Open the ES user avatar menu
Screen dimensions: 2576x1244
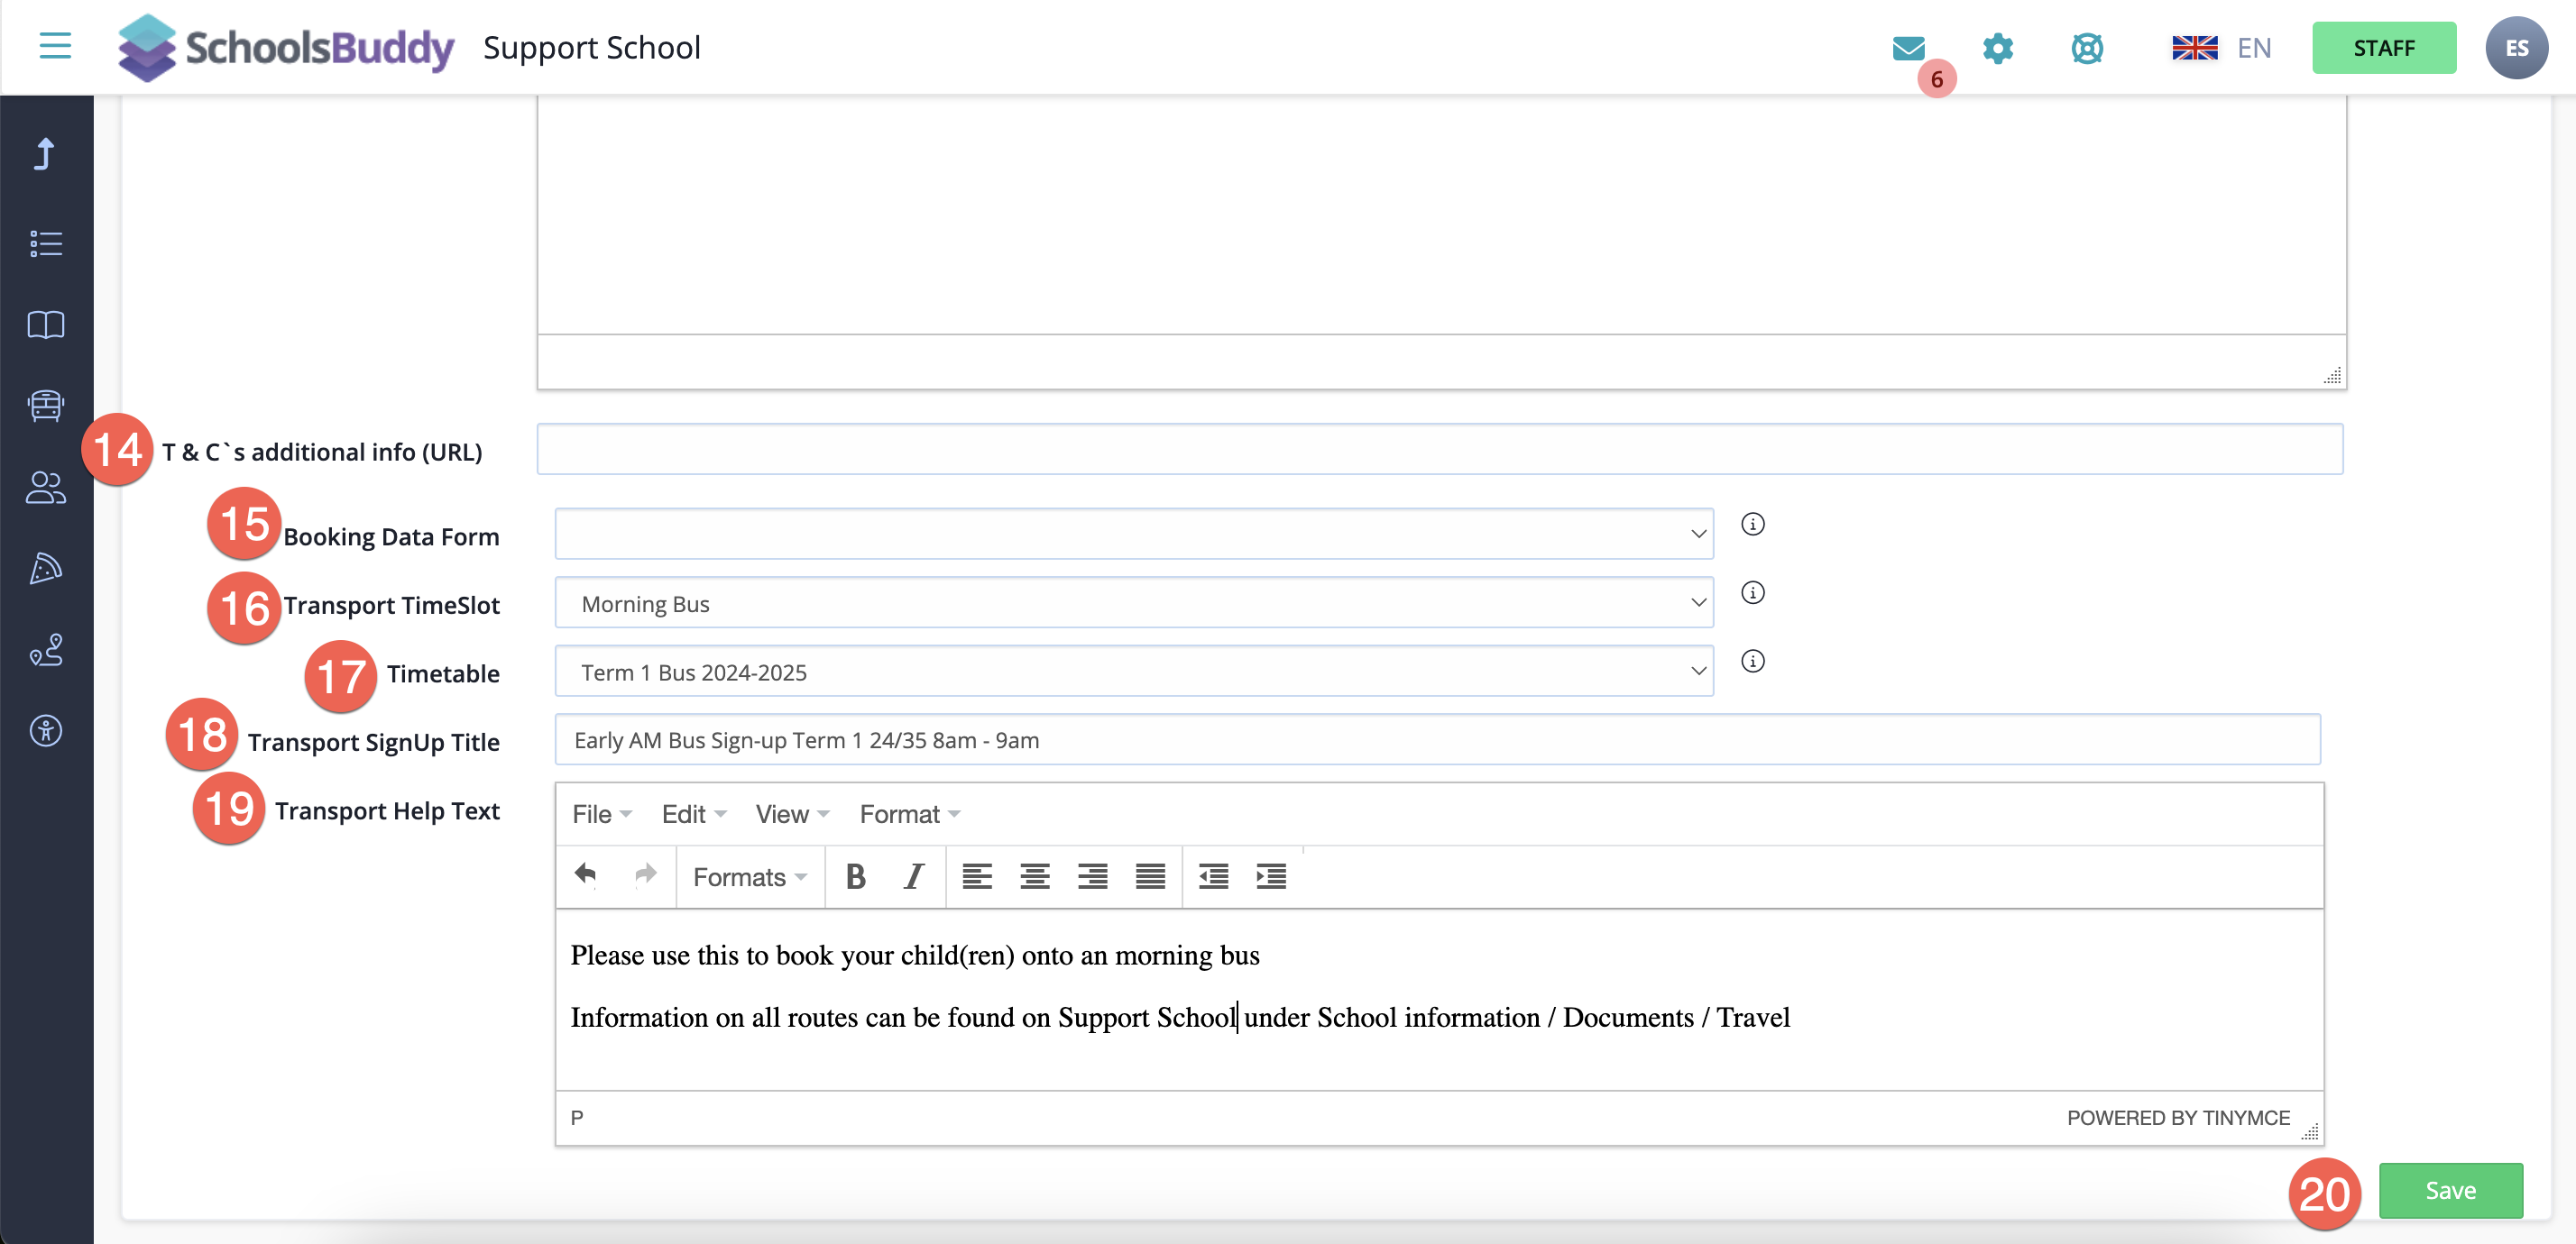tap(2516, 48)
